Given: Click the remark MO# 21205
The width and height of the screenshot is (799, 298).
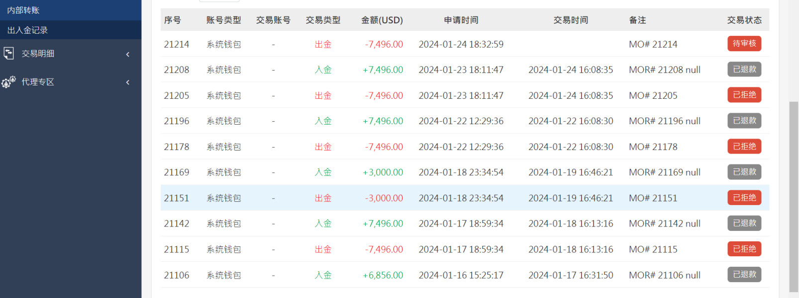Looking at the screenshot, I should pyautogui.click(x=653, y=95).
